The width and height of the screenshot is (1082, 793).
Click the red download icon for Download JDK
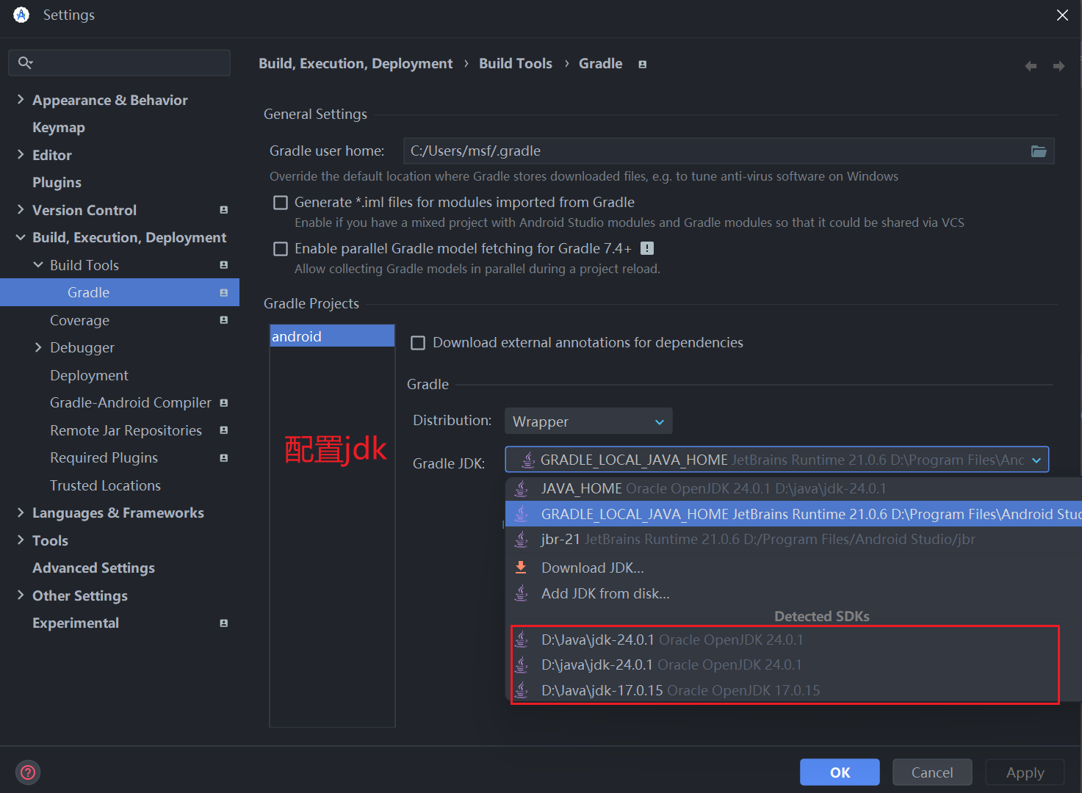point(521,568)
